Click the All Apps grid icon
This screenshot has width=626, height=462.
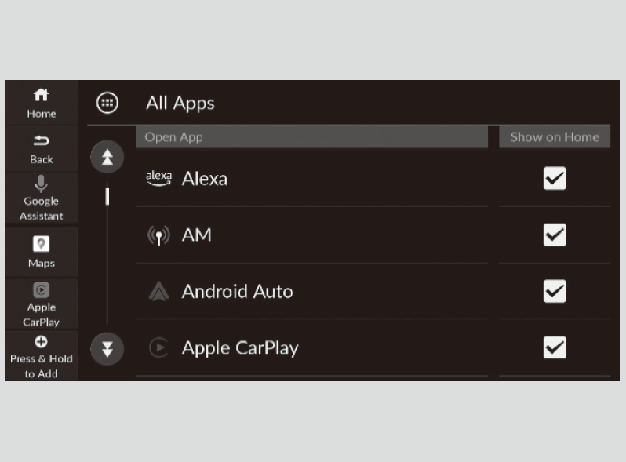pos(107,103)
